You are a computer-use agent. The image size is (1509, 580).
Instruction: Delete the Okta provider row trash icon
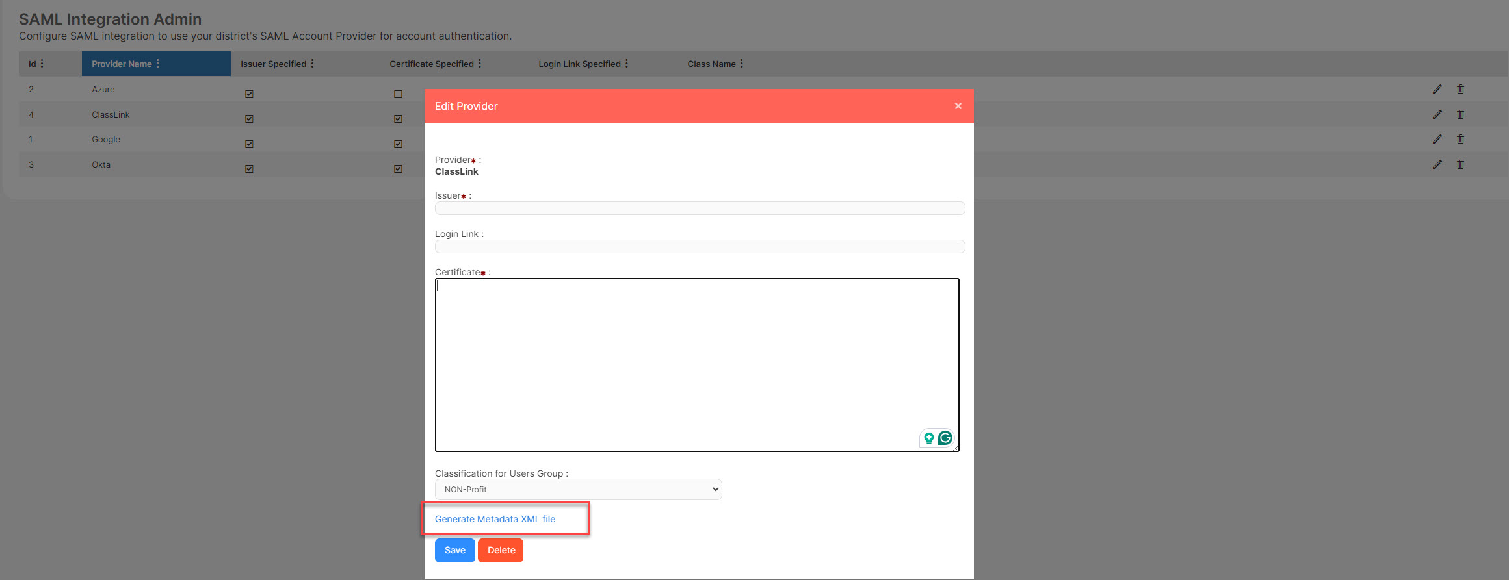click(1460, 164)
